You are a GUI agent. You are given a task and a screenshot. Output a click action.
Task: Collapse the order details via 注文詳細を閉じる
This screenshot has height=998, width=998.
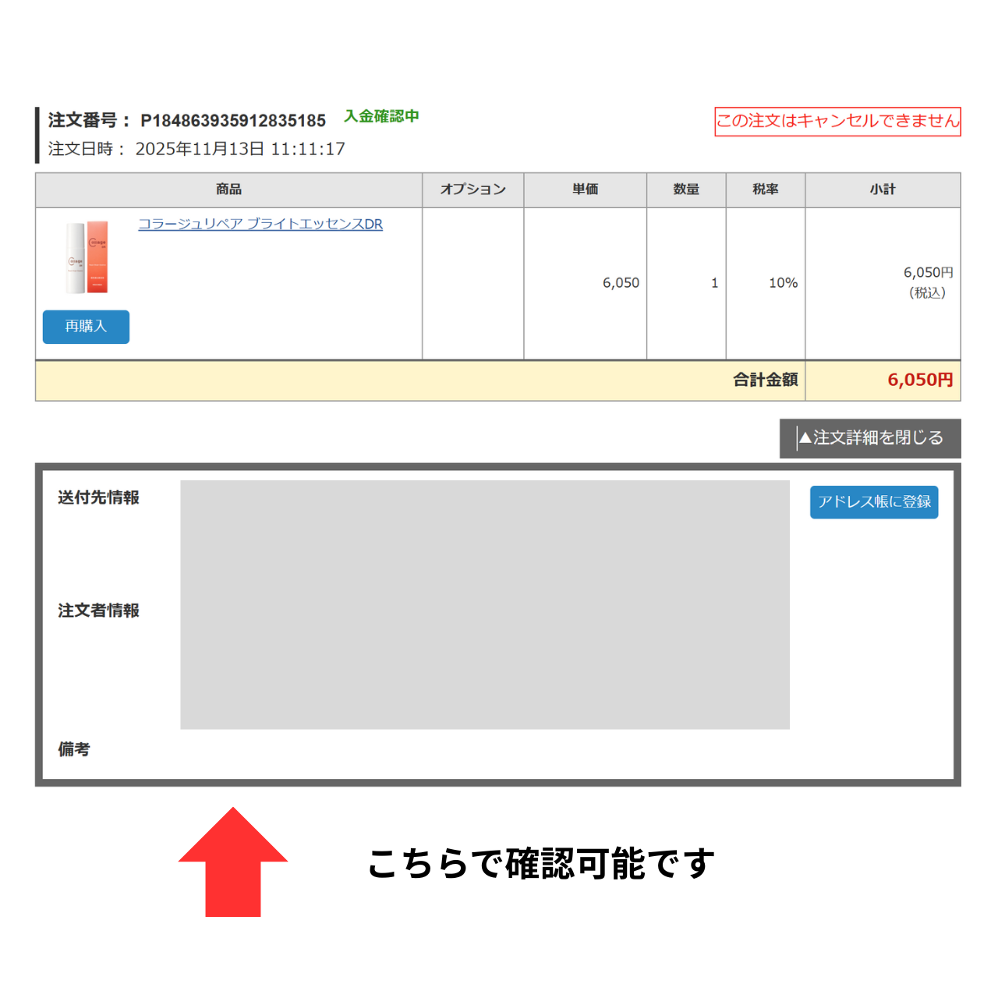click(x=870, y=437)
